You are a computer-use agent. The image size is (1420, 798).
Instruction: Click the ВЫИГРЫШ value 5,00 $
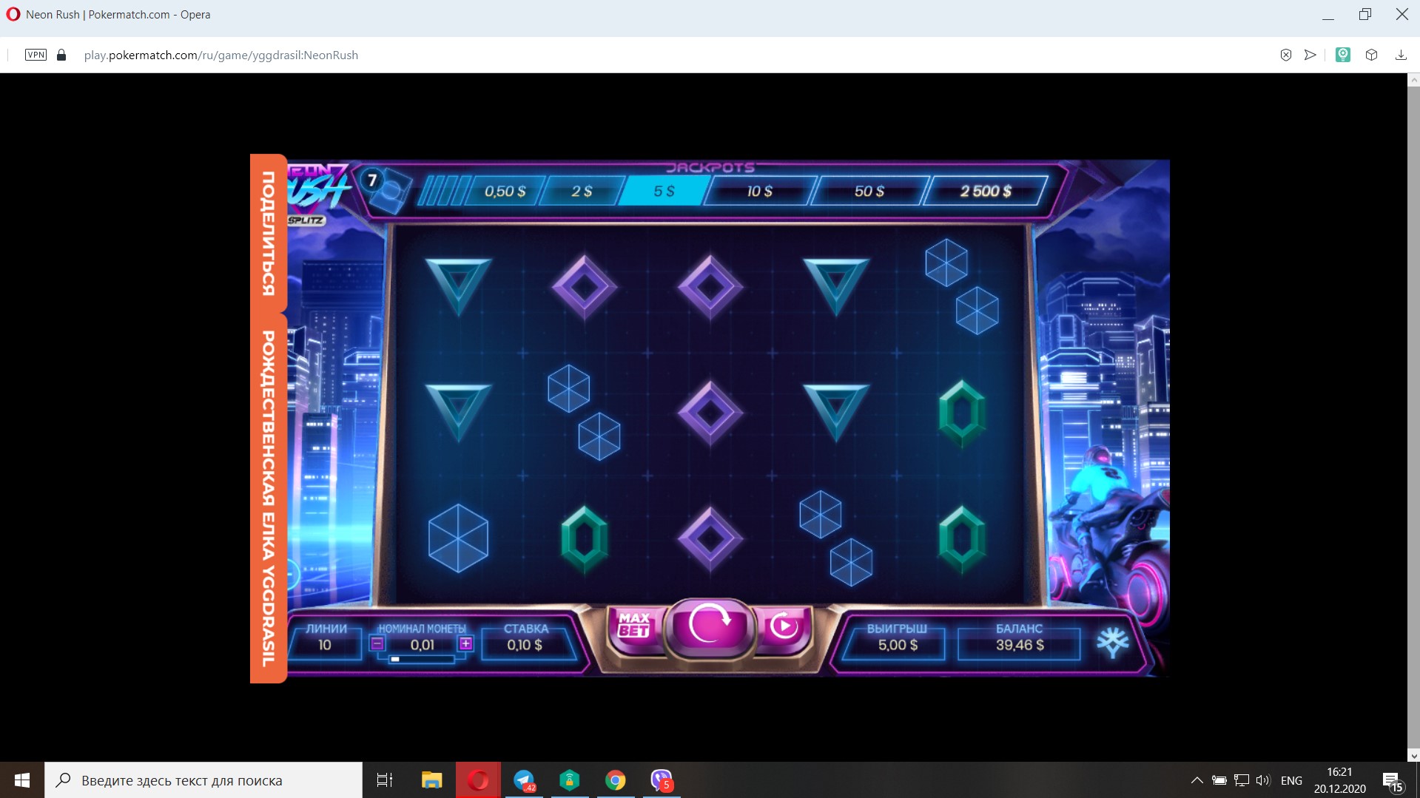[x=898, y=645]
